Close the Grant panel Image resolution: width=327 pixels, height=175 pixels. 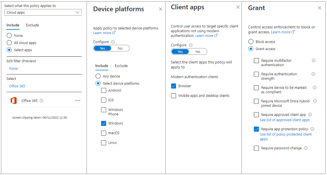tap(320, 8)
